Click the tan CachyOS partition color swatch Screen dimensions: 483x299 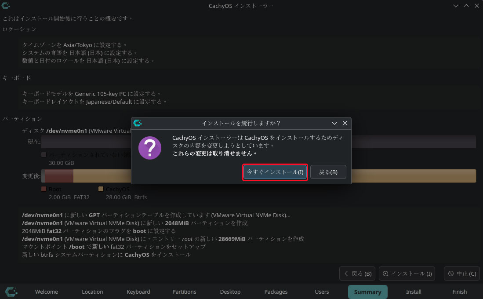[101, 189]
